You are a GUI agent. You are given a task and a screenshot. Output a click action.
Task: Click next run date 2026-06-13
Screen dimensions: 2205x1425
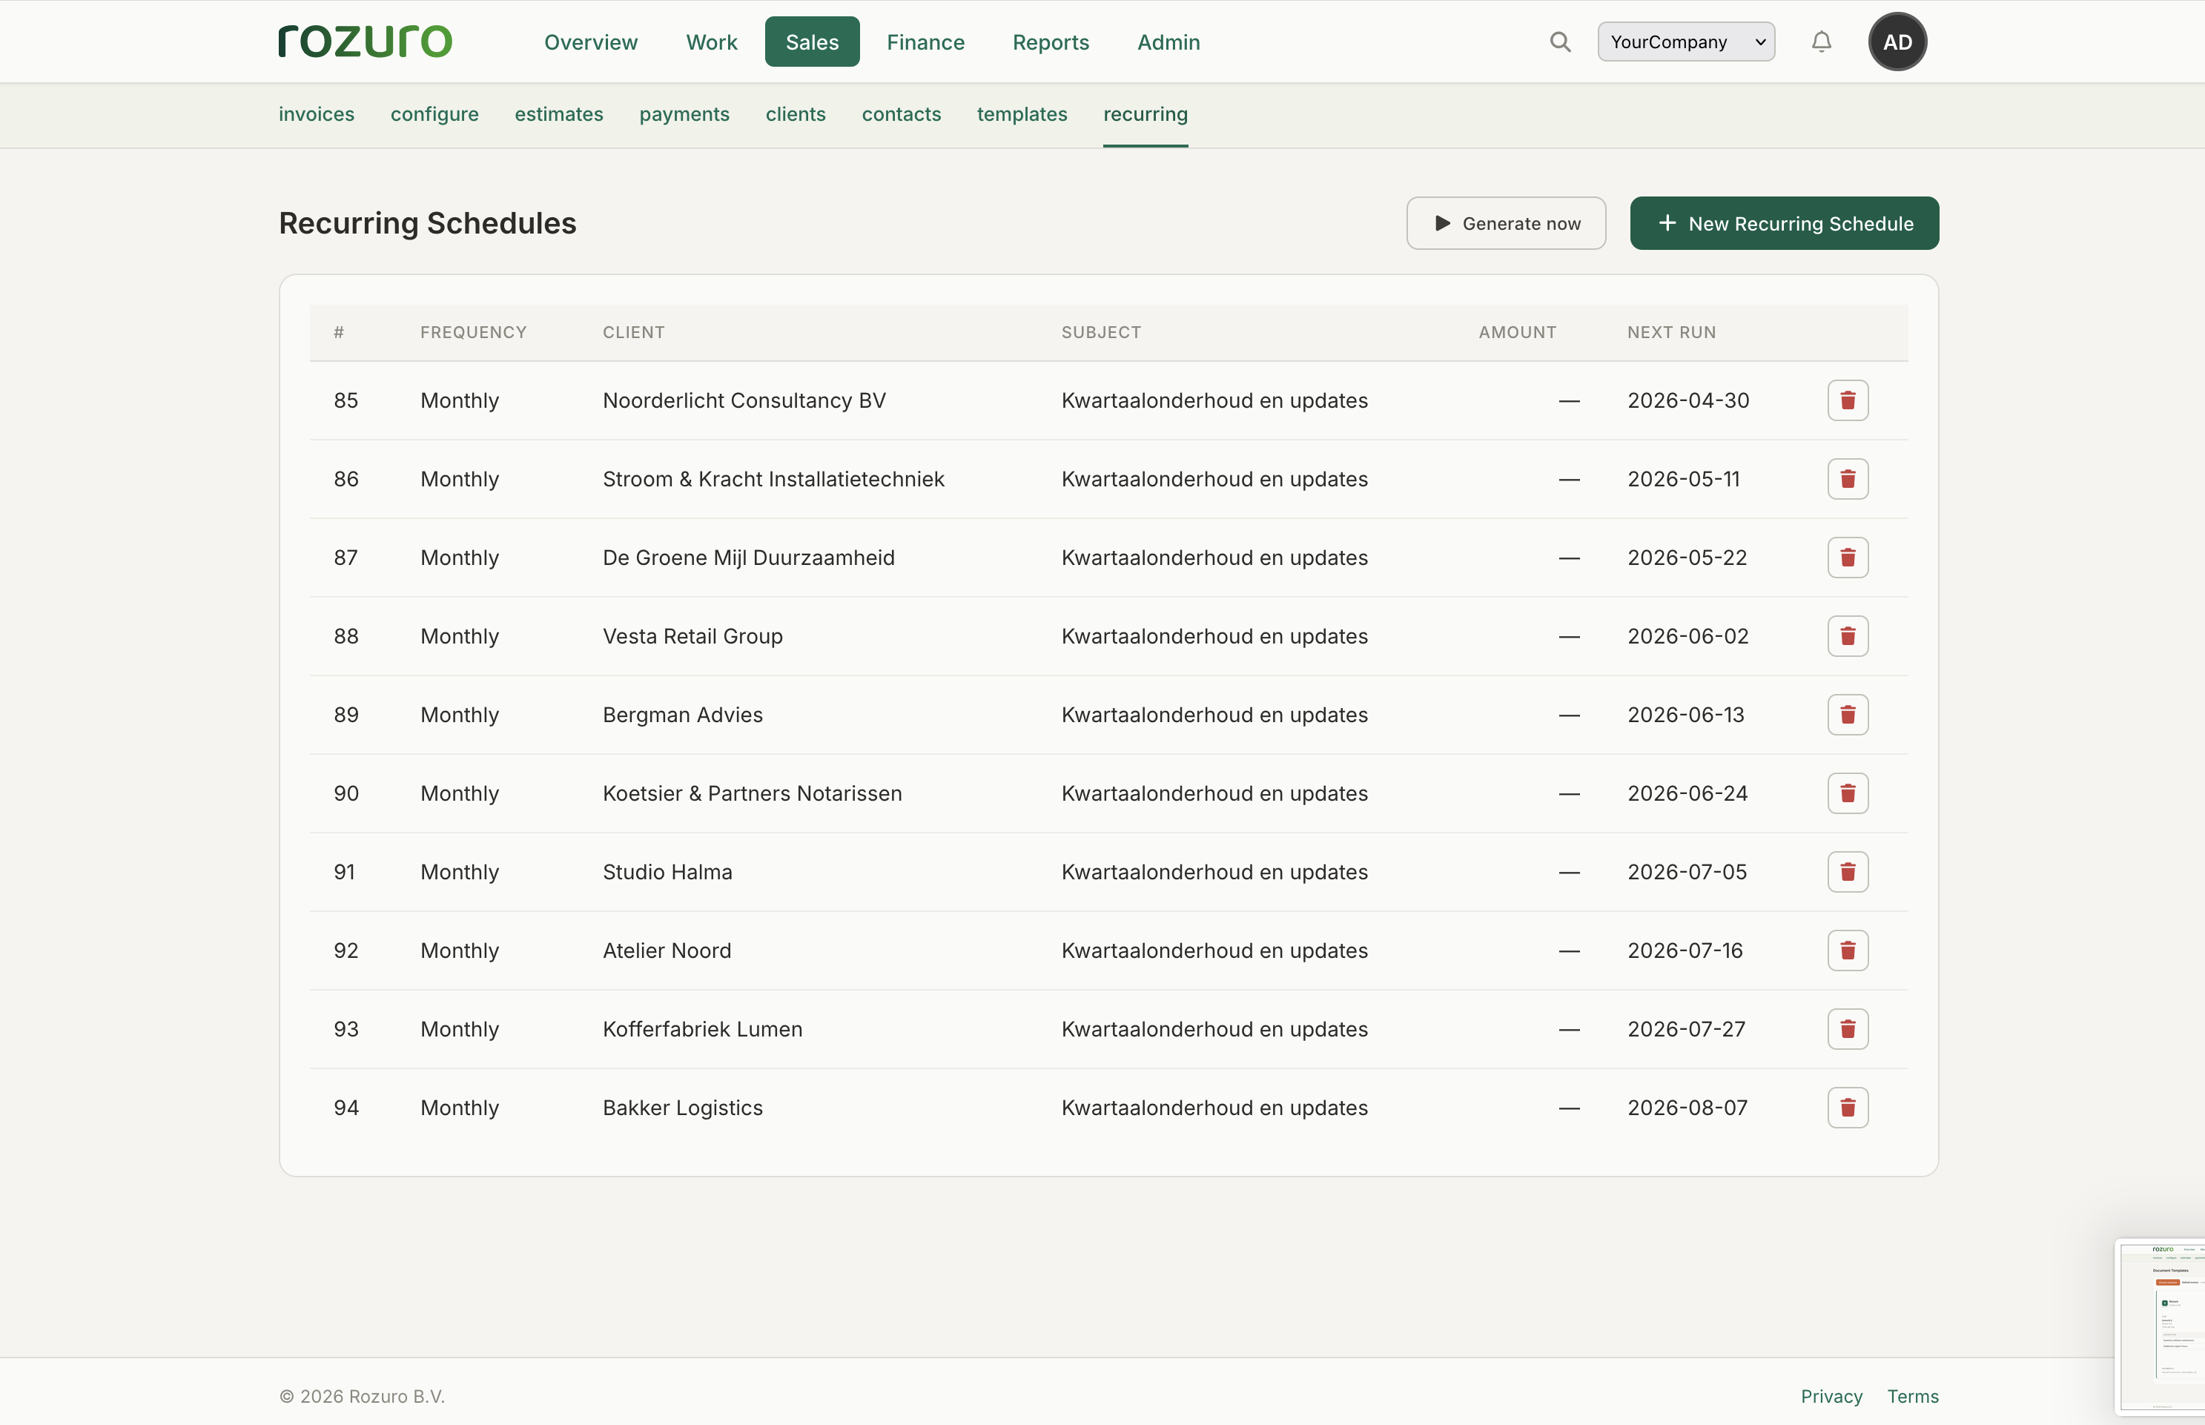[1685, 715]
